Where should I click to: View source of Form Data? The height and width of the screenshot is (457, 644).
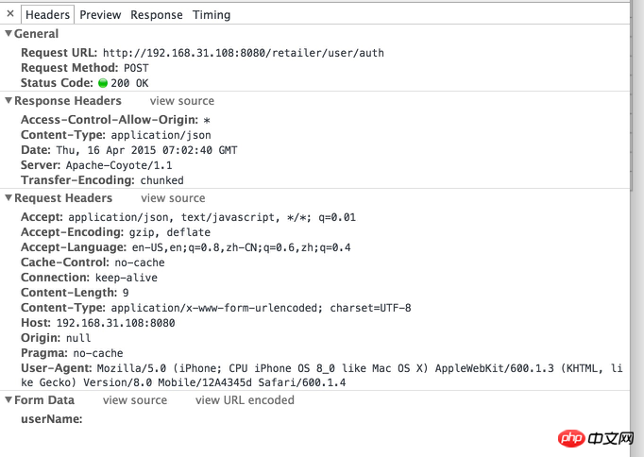click(x=135, y=400)
